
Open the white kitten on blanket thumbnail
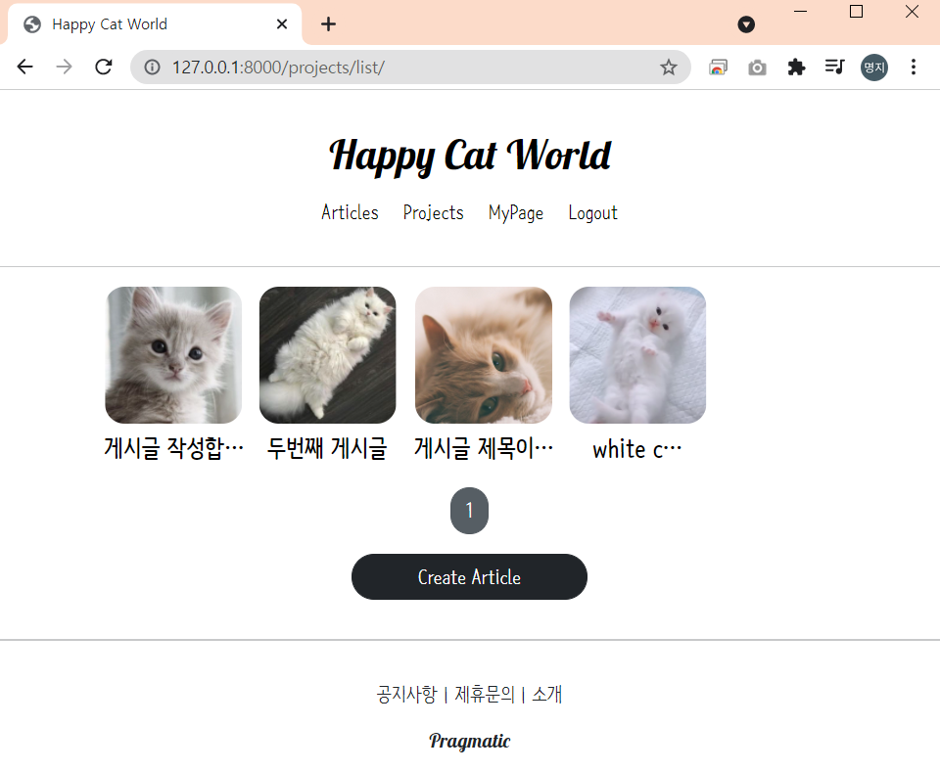coord(637,355)
